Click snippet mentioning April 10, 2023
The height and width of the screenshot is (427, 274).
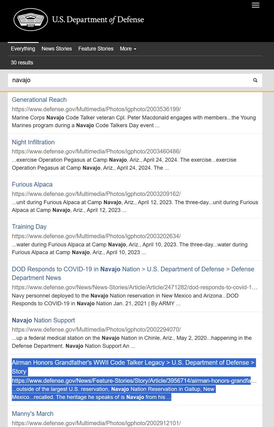click(x=130, y=248)
